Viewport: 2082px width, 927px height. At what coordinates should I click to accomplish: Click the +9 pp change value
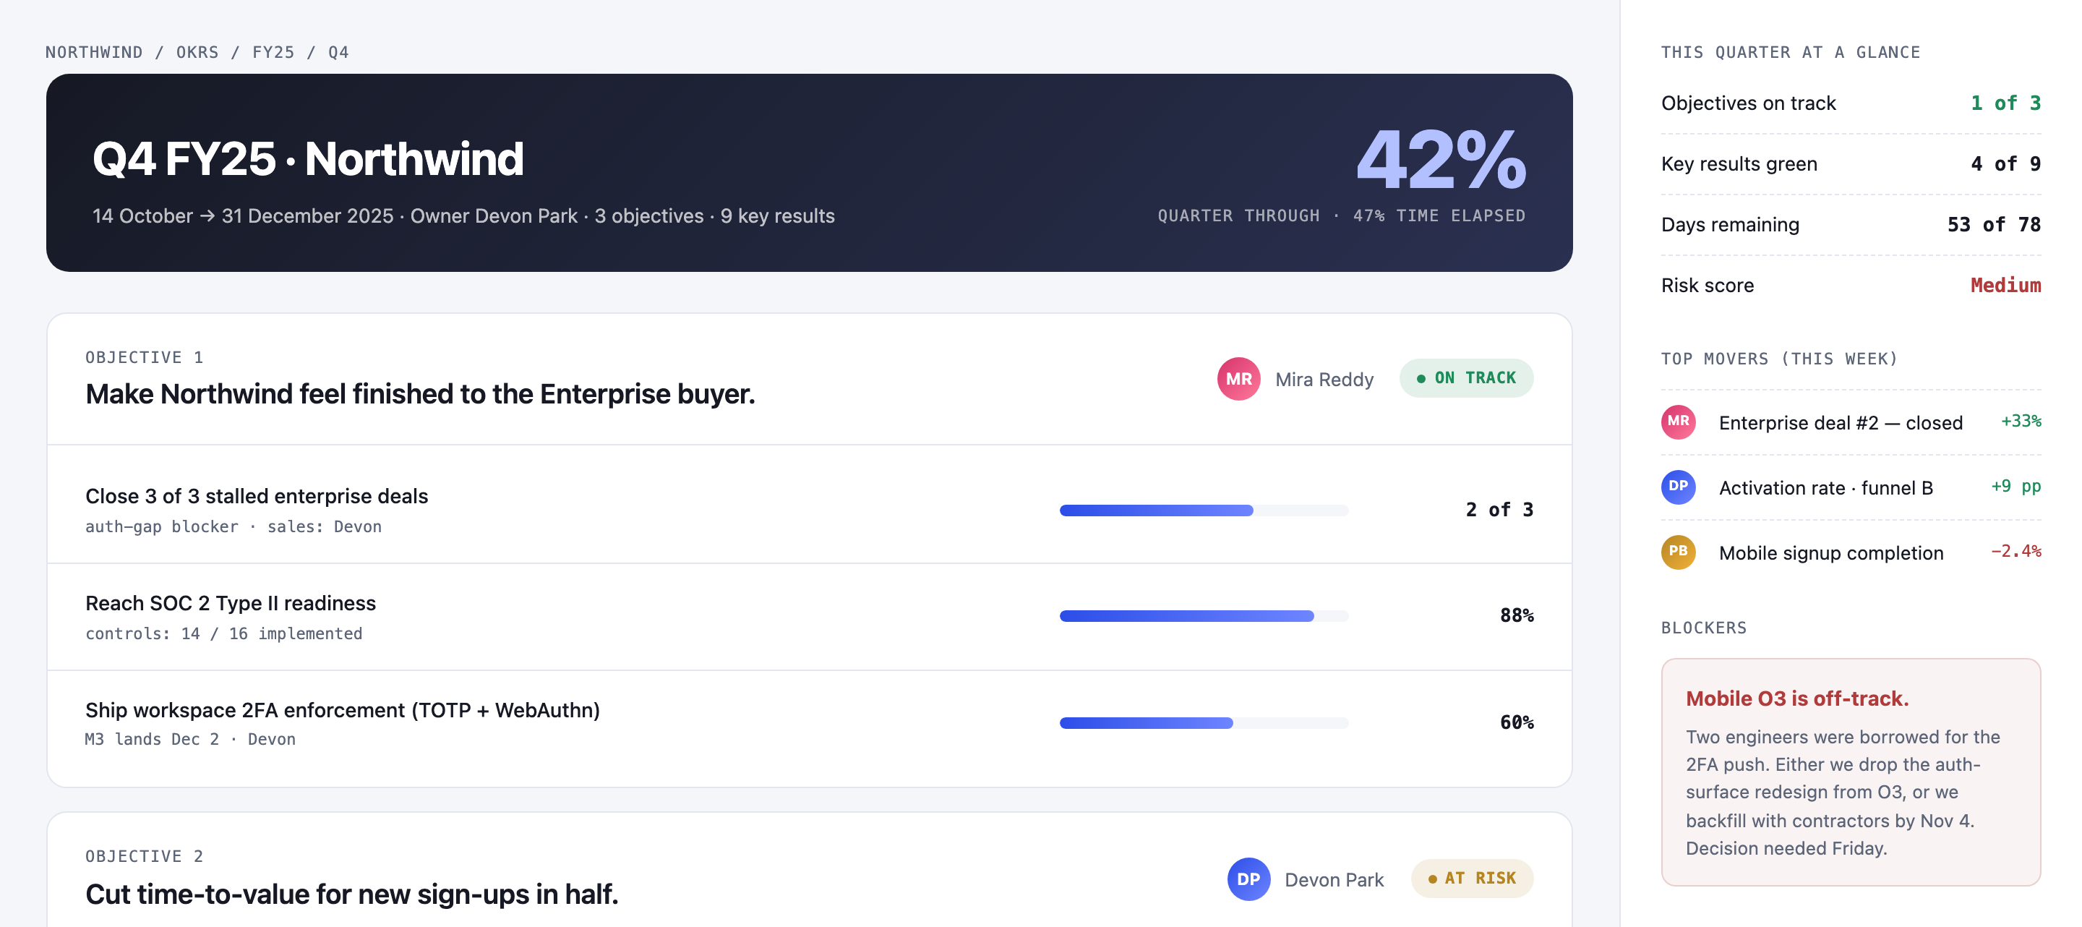click(2015, 487)
